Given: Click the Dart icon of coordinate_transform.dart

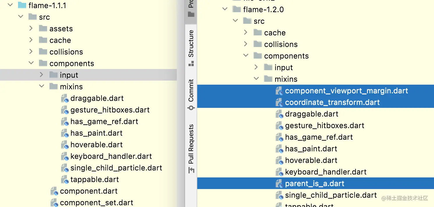Looking at the screenshot, I should pos(279,102).
